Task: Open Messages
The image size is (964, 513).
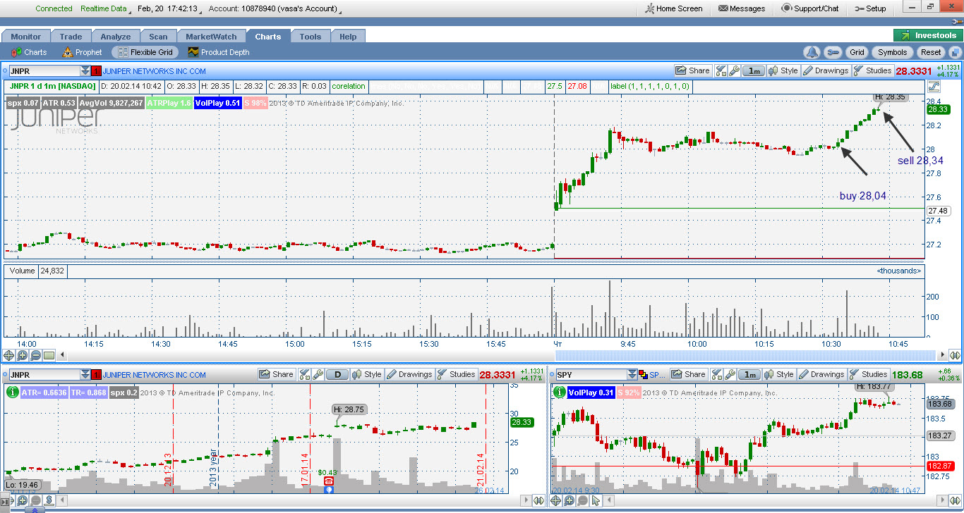Action: [742, 8]
